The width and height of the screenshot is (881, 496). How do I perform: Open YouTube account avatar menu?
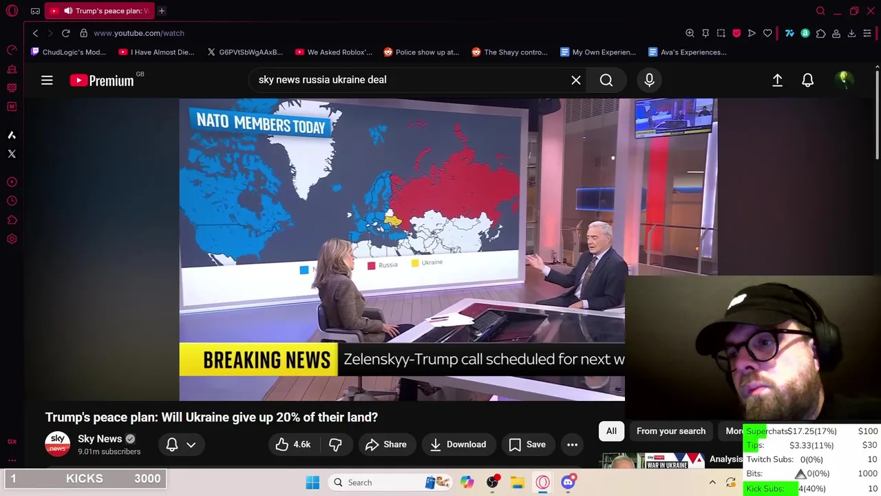(844, 80)
